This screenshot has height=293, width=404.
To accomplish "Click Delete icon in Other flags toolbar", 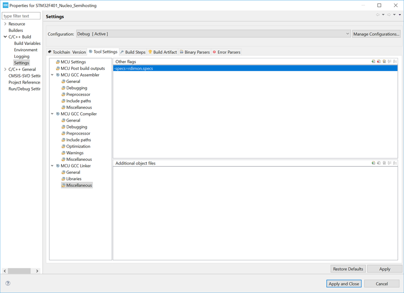I will click(379, 62).
